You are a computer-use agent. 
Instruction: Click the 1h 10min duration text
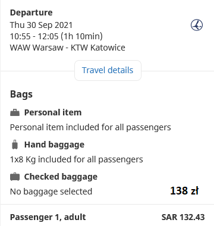81,36
